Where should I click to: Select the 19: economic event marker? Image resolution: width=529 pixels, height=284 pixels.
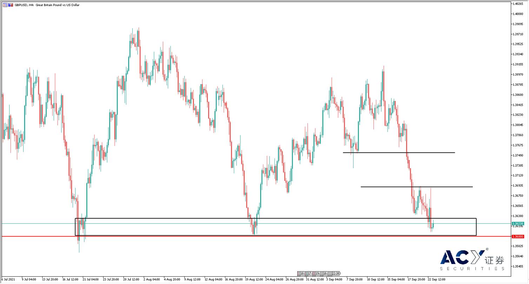point(318,273)
